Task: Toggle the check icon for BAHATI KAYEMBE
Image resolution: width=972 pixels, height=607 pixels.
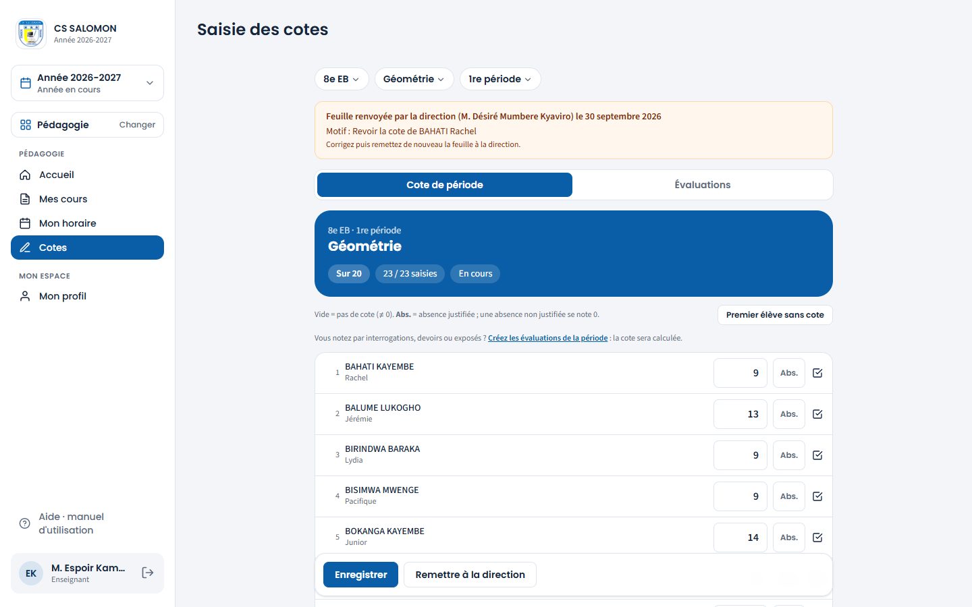Action: click(817, 373)
